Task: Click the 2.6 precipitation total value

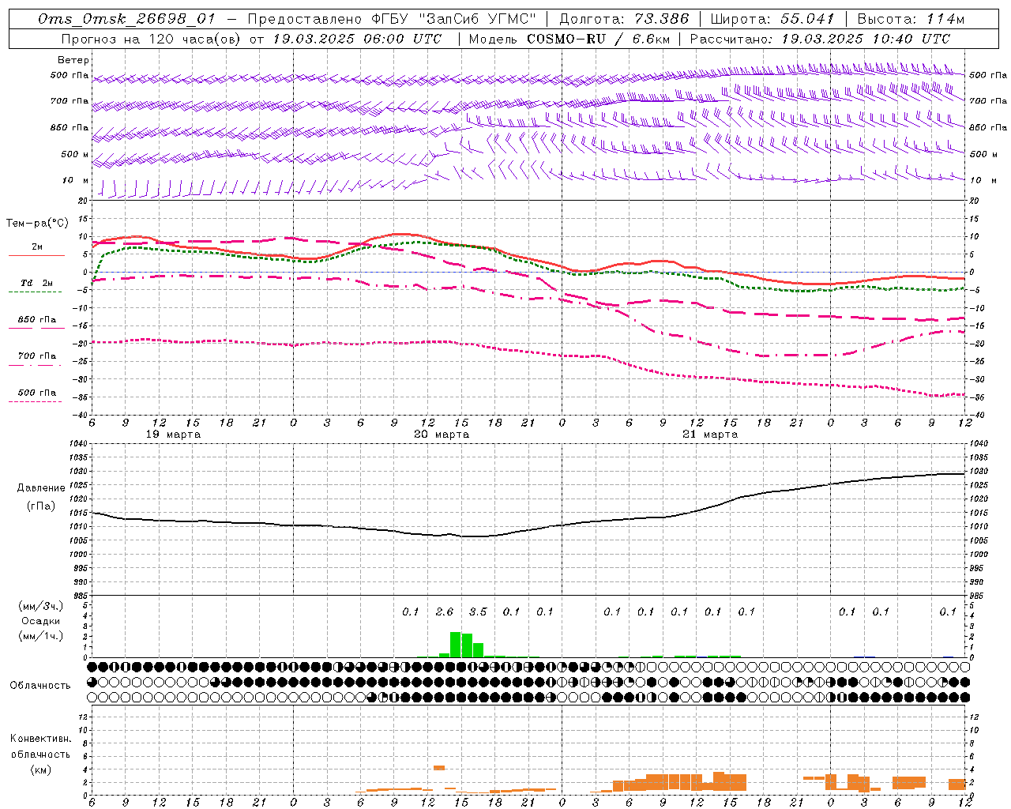Action: point(445,611)
